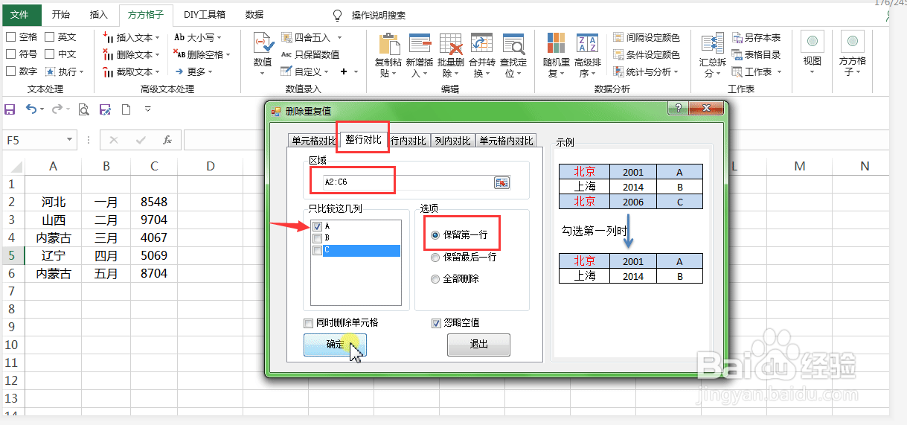The width and height of the screenshot is (907, 425).
Task: Open the Name Box dropdown arrow
Action: pyautogui.click(x=69, y=140)
